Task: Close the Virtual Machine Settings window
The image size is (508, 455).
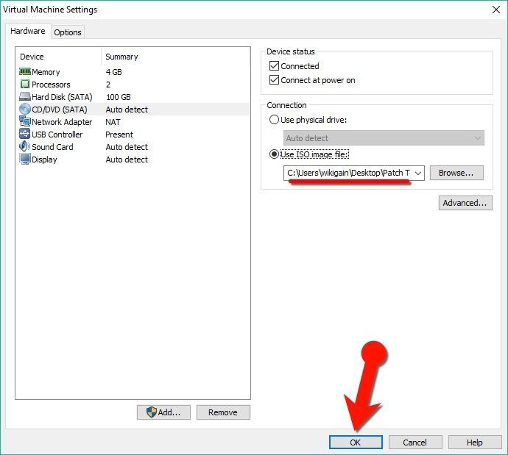Action: coord(495,10)
